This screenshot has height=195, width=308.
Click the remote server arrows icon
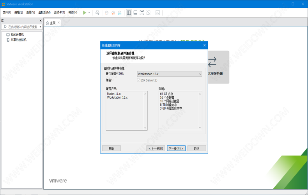click(x=212, y=62)
